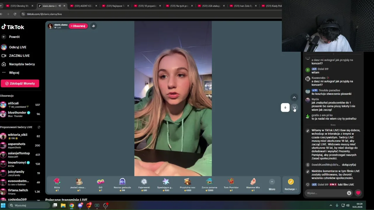Mute the slavic.dama tab audio icon
374x210 pixels.
pos(60,6)
